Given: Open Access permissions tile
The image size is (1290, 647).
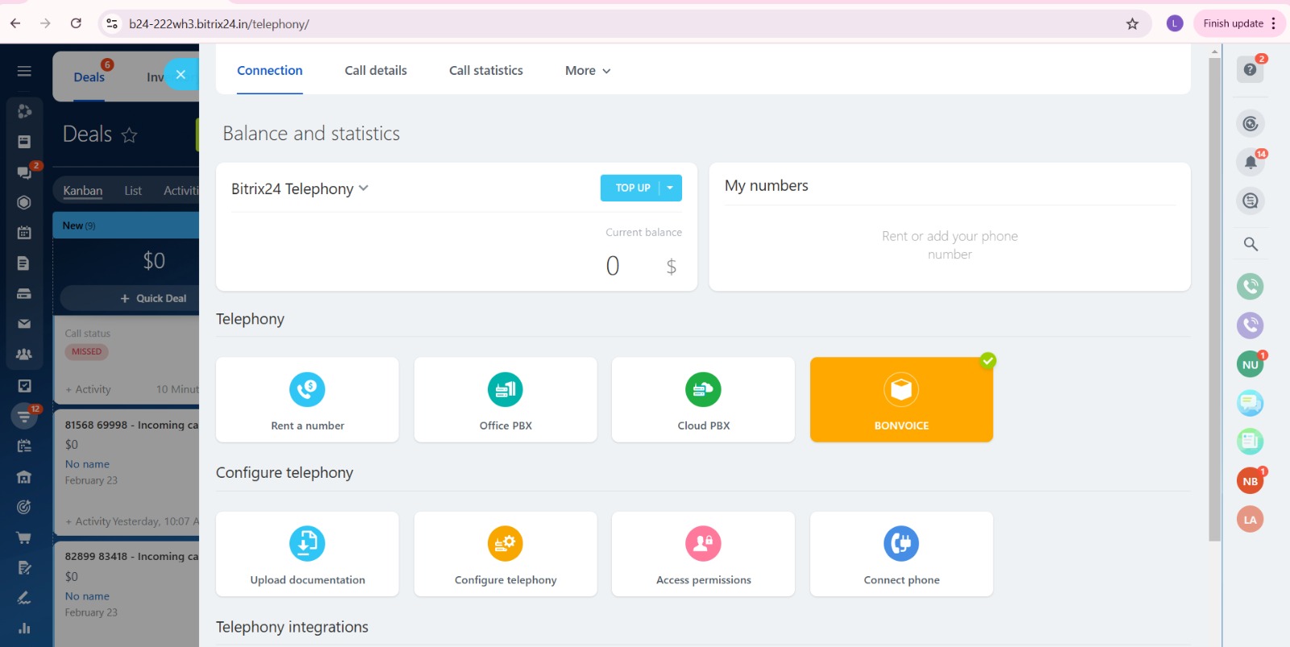Looking at the screenshot, I should pyautogui.click(x=703, y=554).
